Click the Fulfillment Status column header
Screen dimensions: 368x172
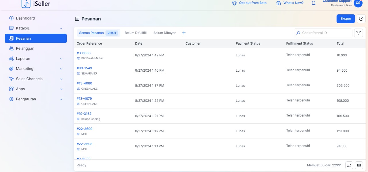click(x=300, y=43)
